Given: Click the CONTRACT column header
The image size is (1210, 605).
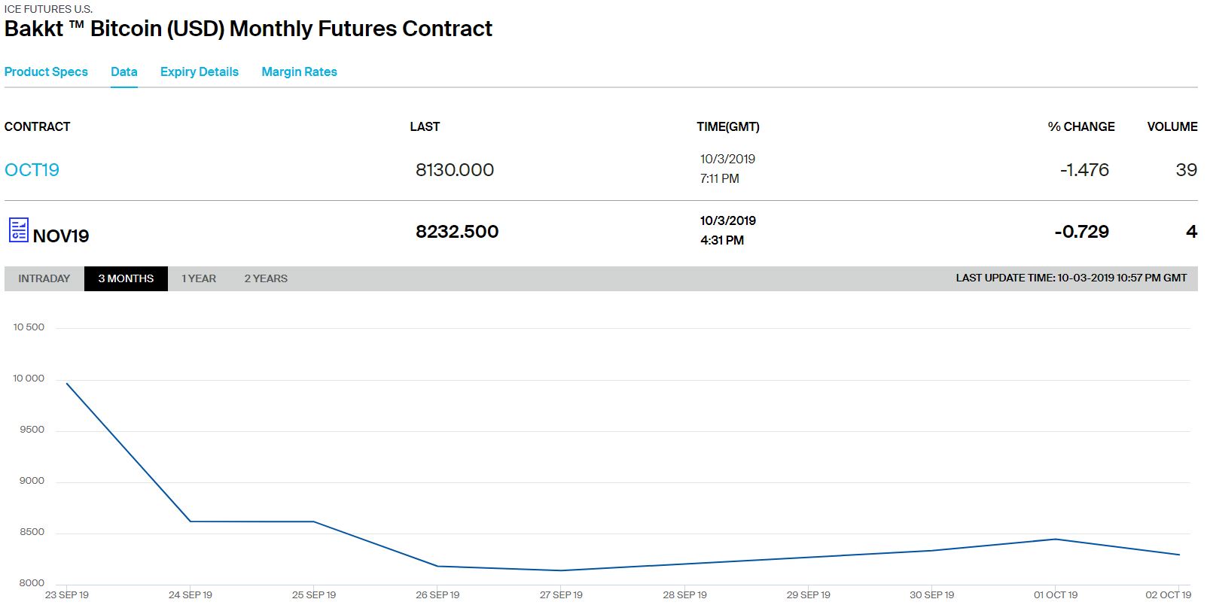Looking at the screenshot, I should [37, 126].
